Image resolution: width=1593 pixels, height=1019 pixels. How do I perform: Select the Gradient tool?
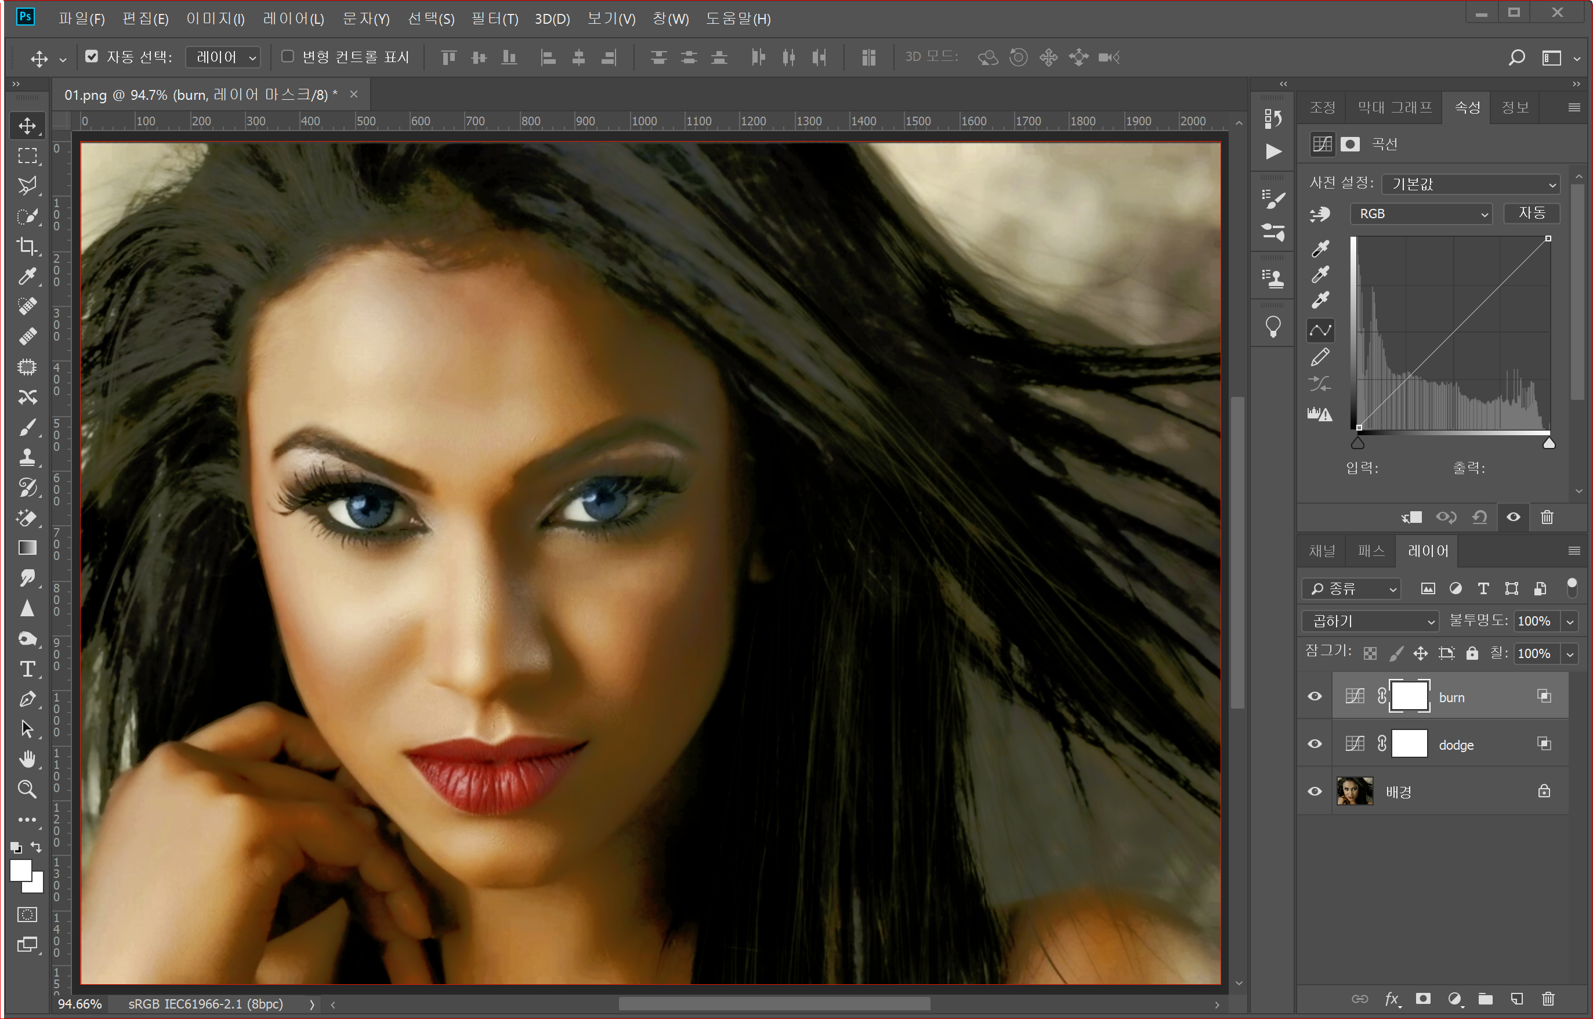[x=27, y=548]
